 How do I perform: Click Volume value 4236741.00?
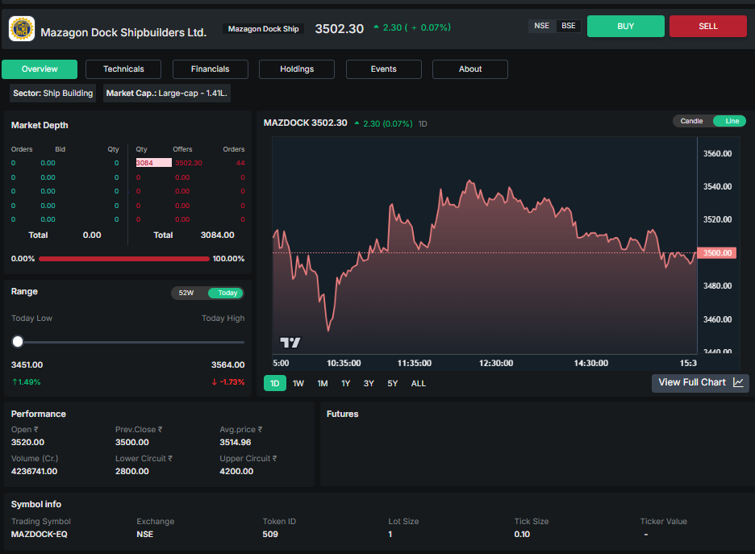(34, 471)
